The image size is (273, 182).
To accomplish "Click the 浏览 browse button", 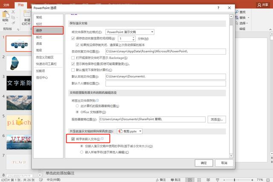I will [x=217, y=119].
